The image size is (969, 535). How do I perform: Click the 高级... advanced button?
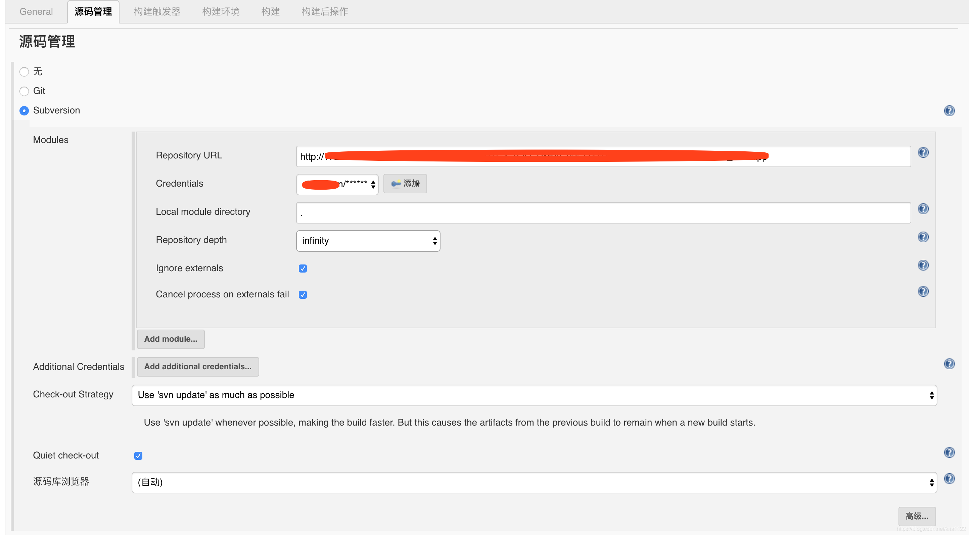click(x=916, y=516)
